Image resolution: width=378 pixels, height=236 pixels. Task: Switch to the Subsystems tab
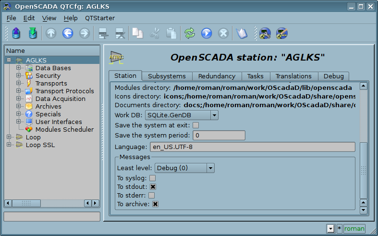[167, 76]
